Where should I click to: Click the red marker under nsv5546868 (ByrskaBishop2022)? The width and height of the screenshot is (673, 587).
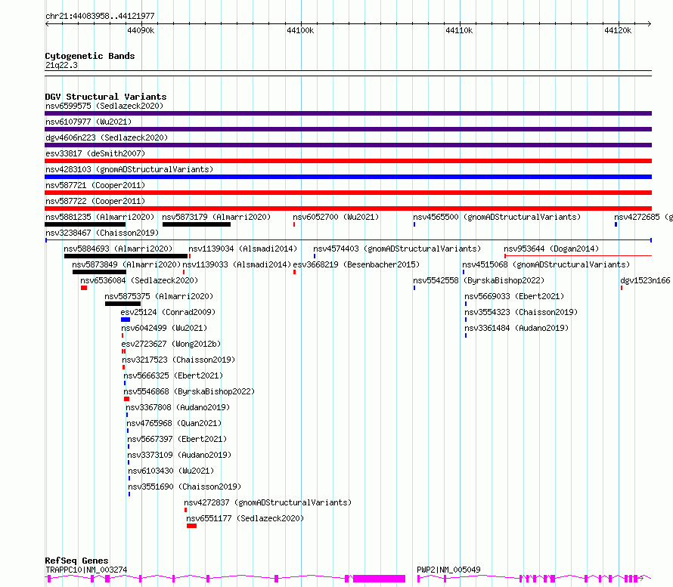pos(126,399)
